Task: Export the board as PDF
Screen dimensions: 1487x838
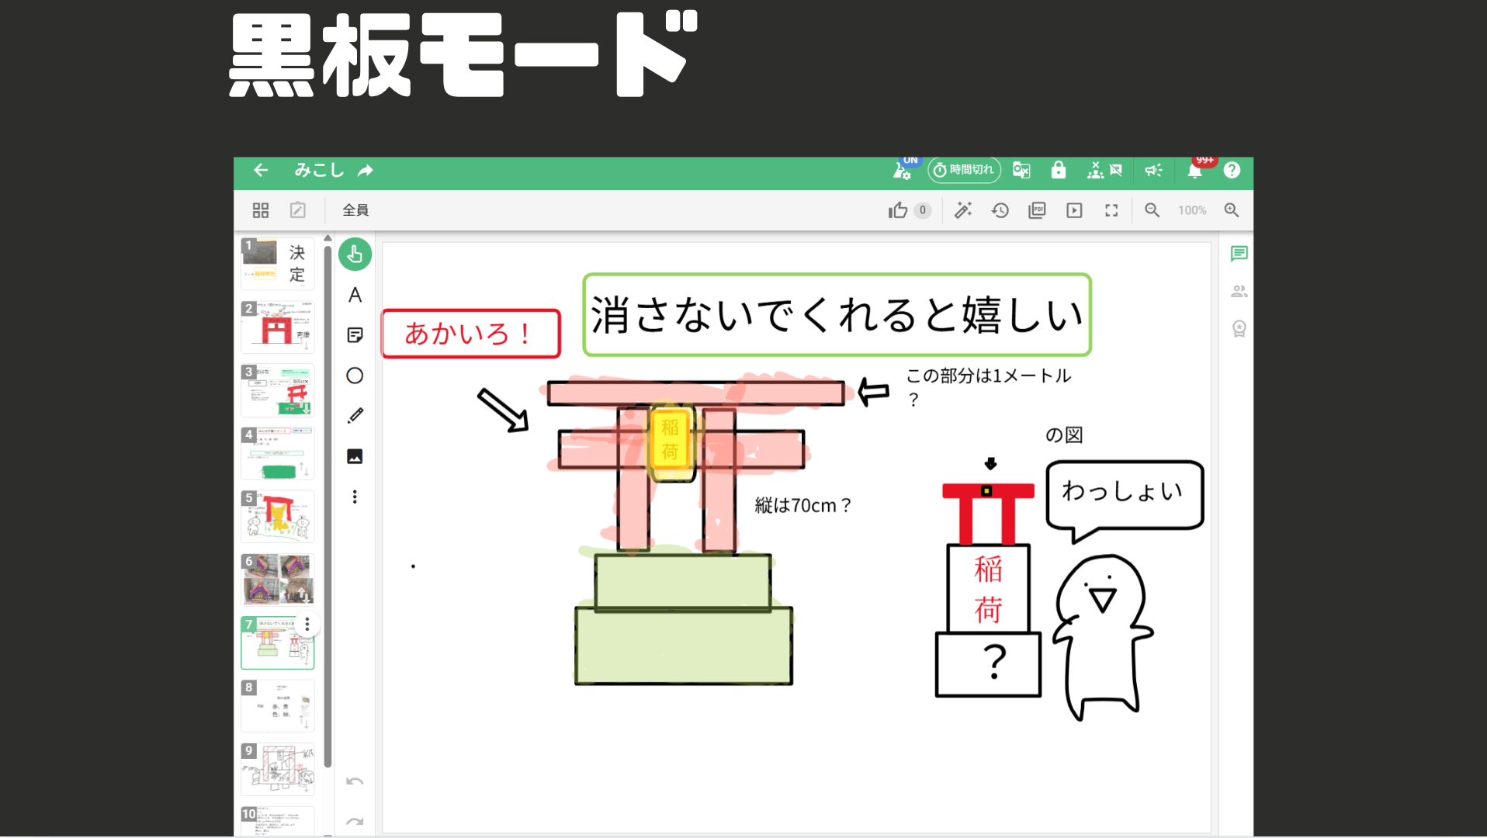Action: pos(1037,210)
